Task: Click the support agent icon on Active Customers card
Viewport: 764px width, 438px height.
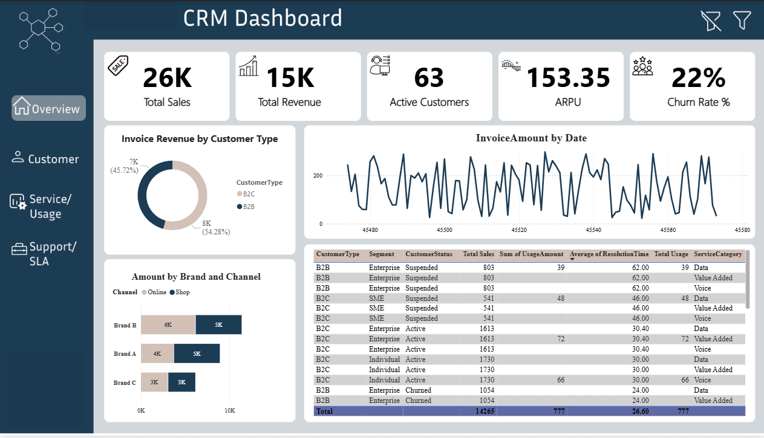Action: 380,65
